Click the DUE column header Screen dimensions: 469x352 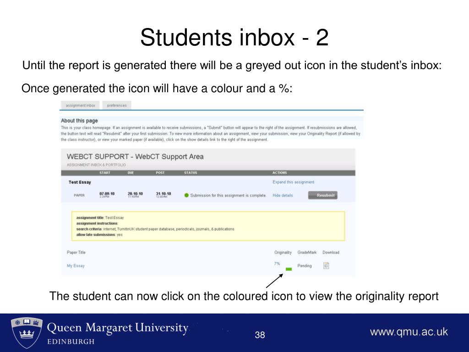[x=131, y=173]
